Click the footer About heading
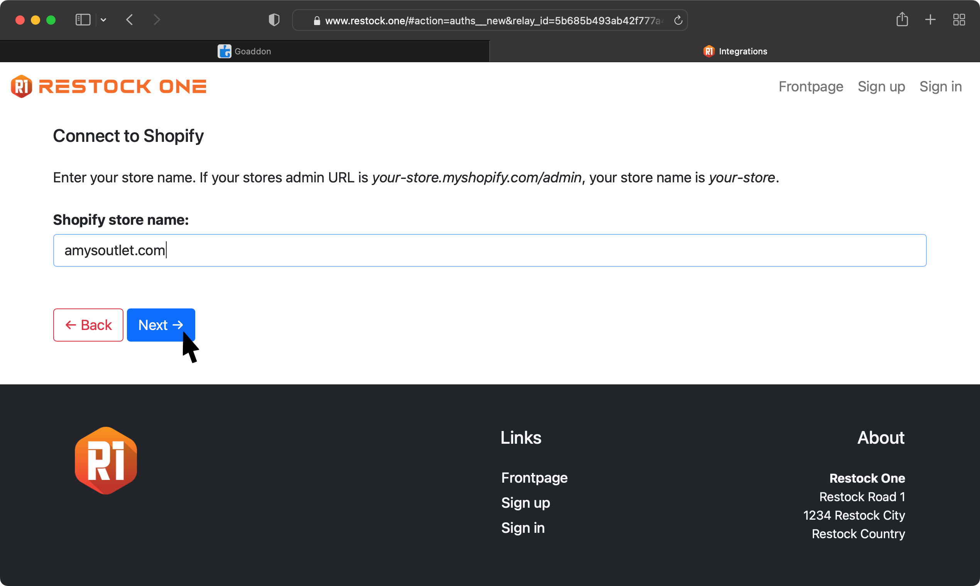The width and height of the screenshot is (980, 586). click(881, 438)
